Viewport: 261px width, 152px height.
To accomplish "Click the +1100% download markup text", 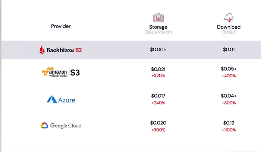I will [x=229, y=129].
